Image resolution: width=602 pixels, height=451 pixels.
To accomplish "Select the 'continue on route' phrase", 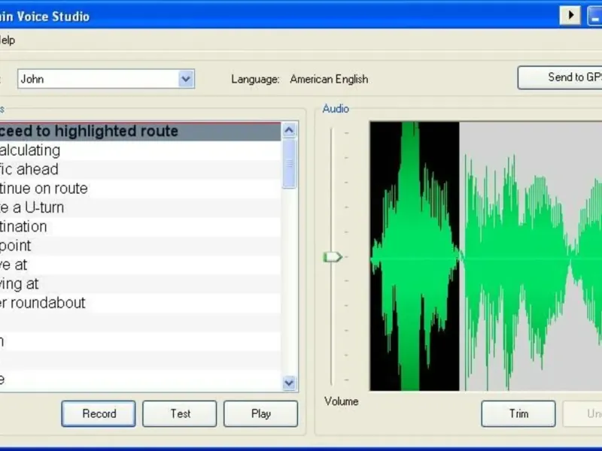I will pos(140,189).
